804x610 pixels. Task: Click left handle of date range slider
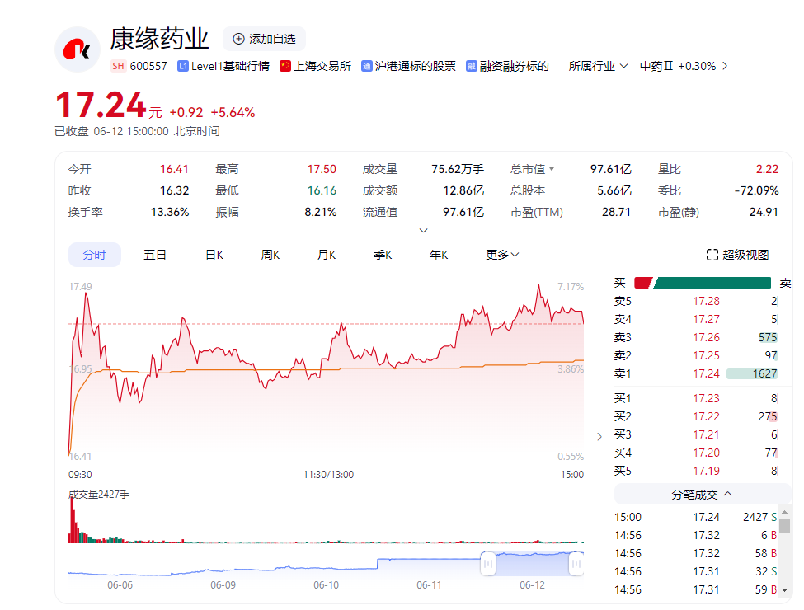click(x=487, y=564)
